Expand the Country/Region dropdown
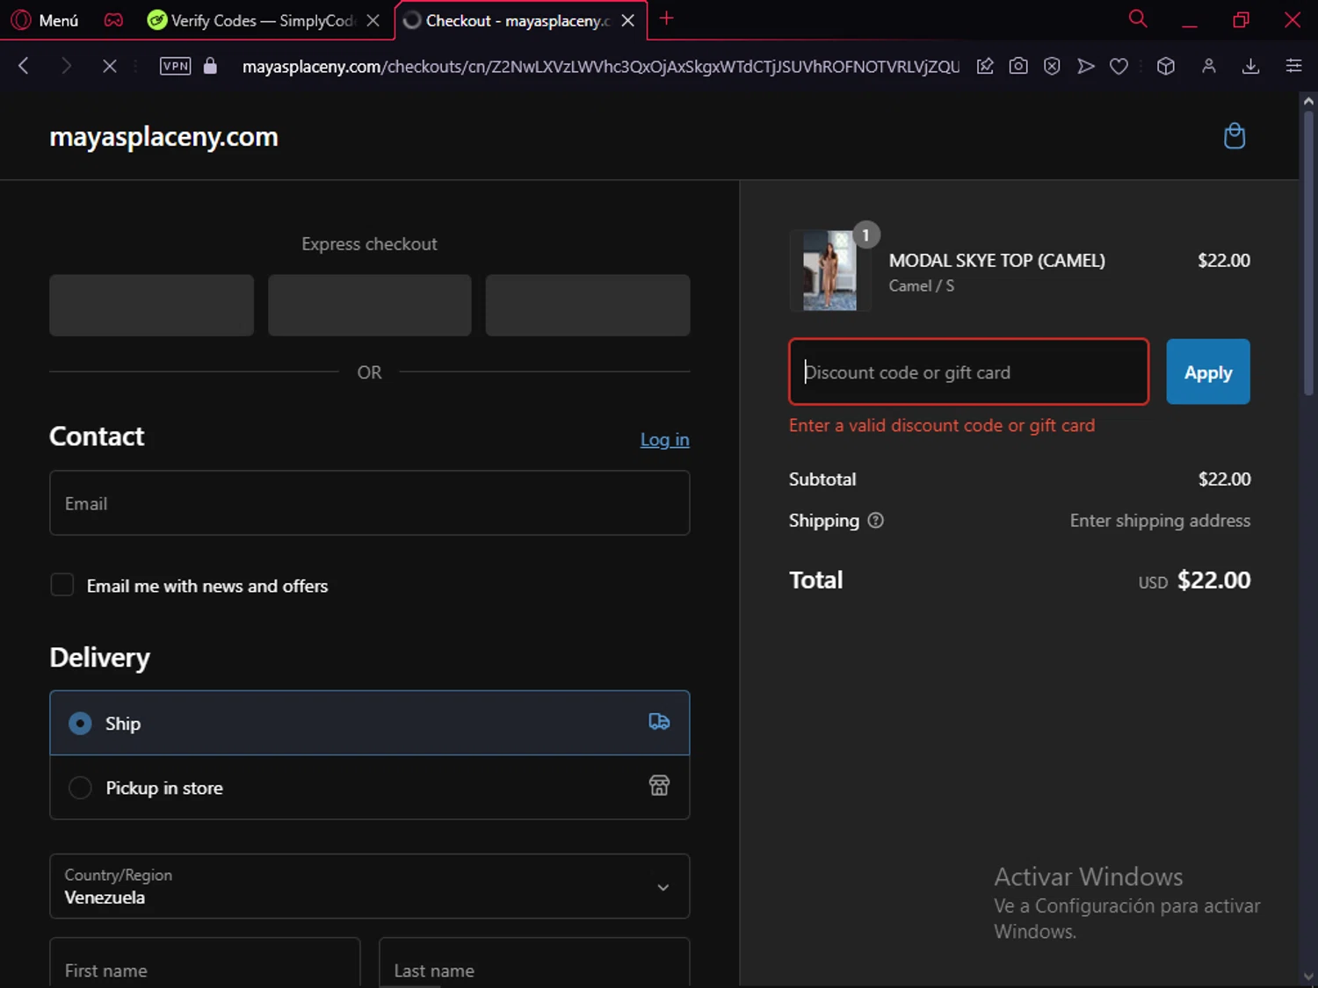 [369, 886]
